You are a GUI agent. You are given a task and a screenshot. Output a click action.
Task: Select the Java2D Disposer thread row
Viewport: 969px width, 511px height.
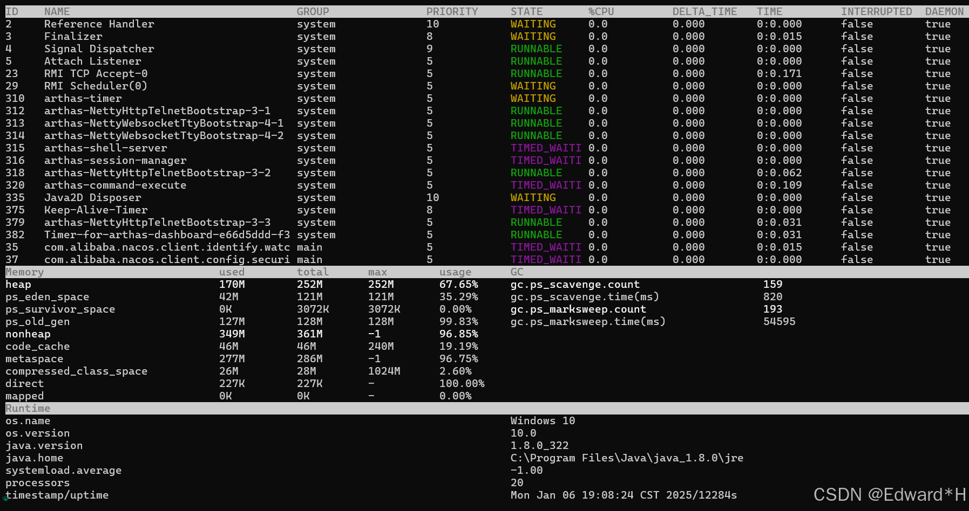[93, 197]
